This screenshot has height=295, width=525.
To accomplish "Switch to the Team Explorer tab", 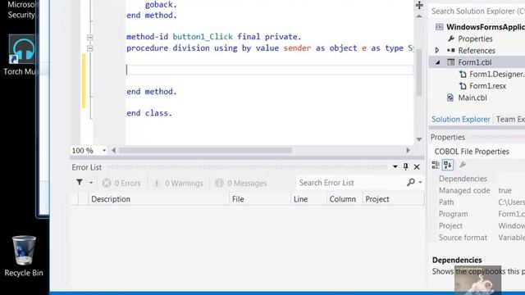I will (510, 119).
